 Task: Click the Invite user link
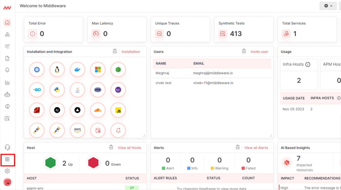(x=259, y=52)
